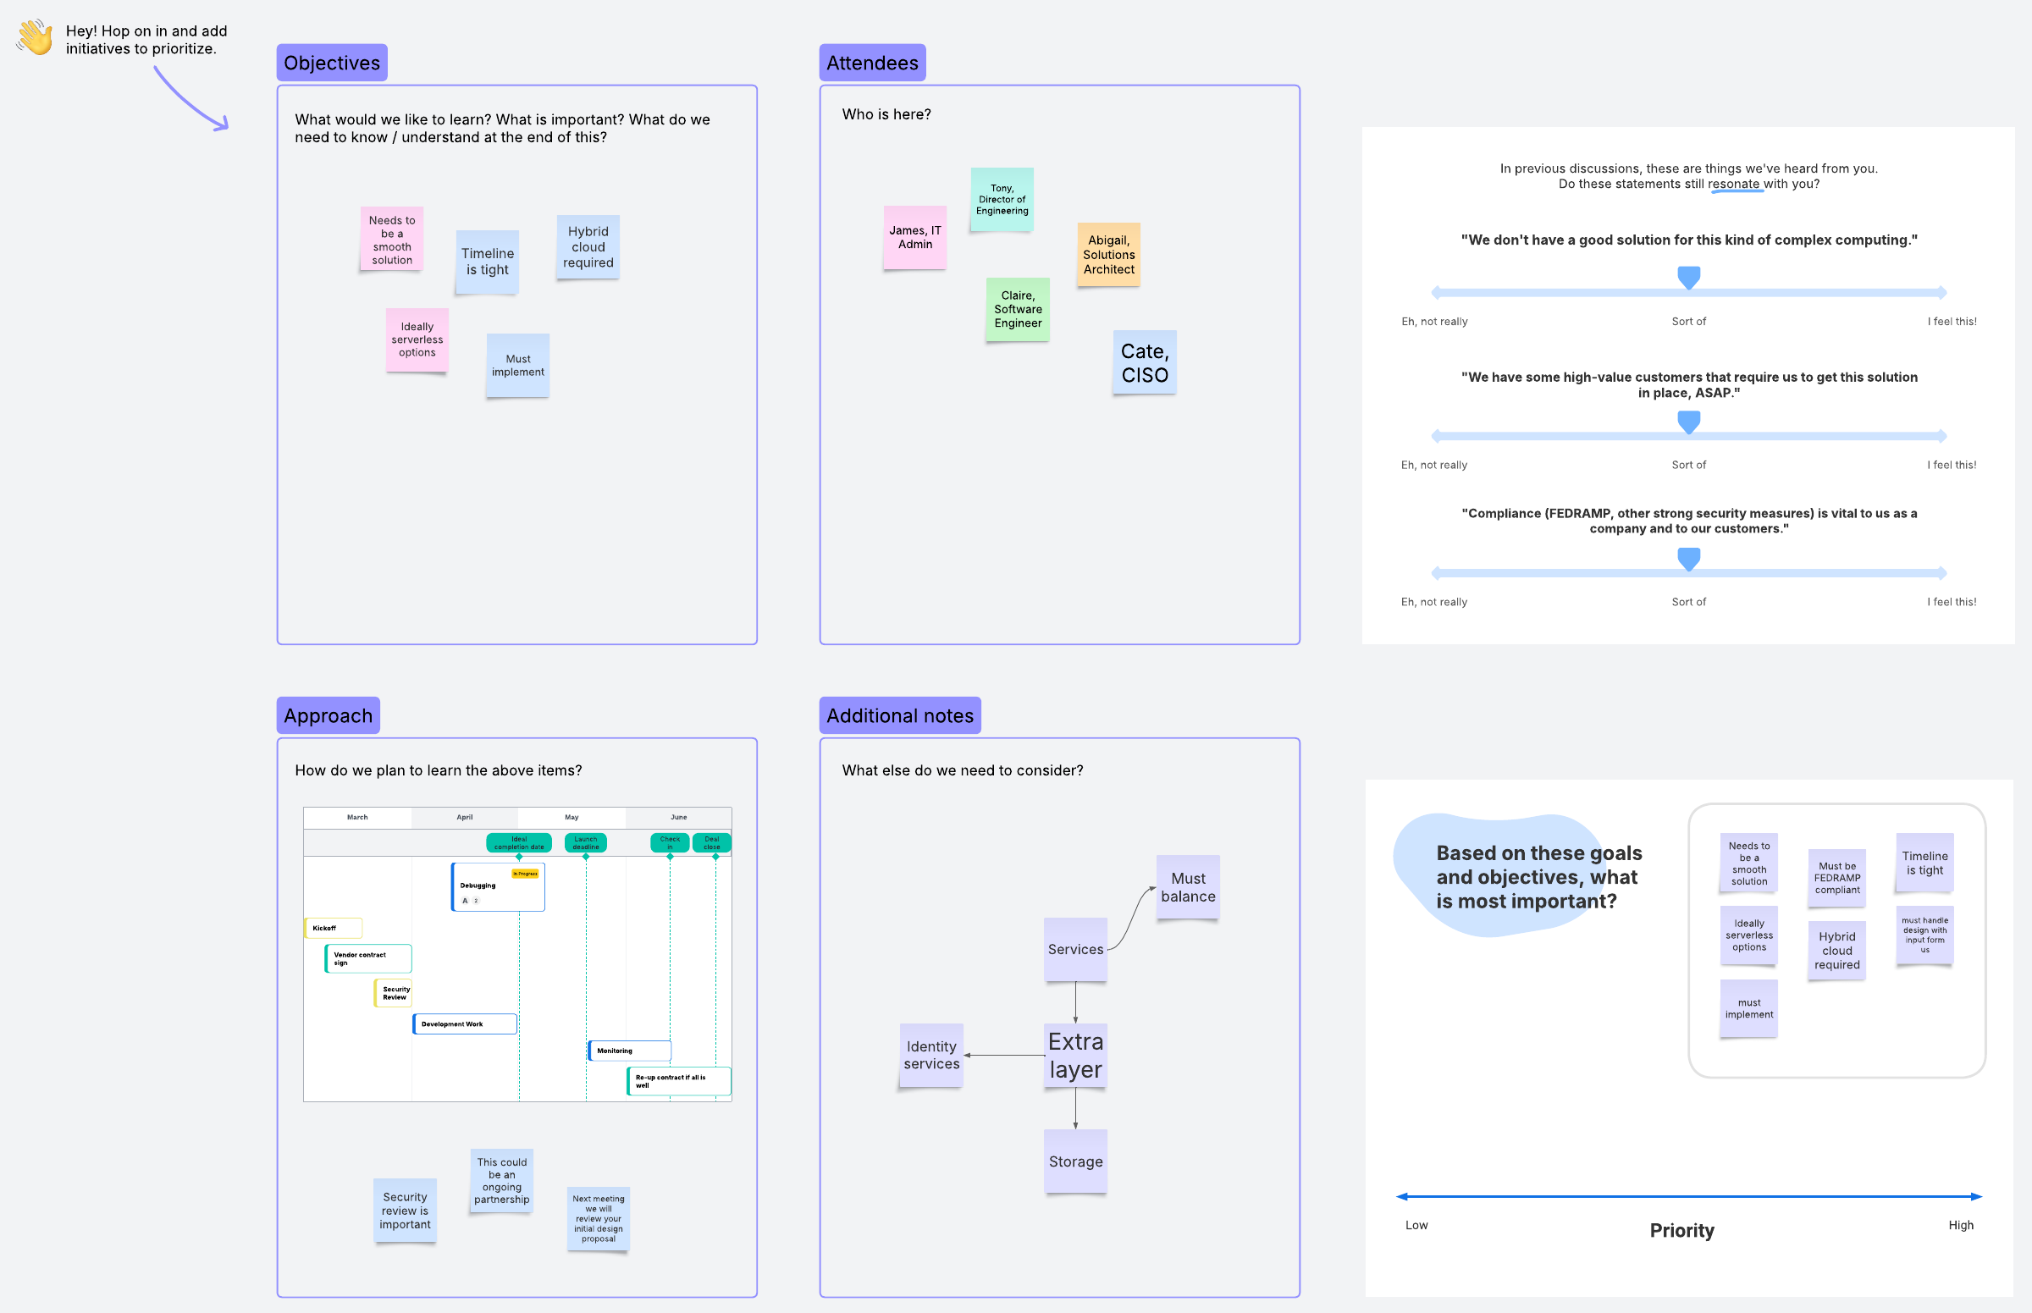Click the 'Launch deadline' milestone
Screen dimensions: 2032x1313
pyautogui.click(x=586, y=843)
